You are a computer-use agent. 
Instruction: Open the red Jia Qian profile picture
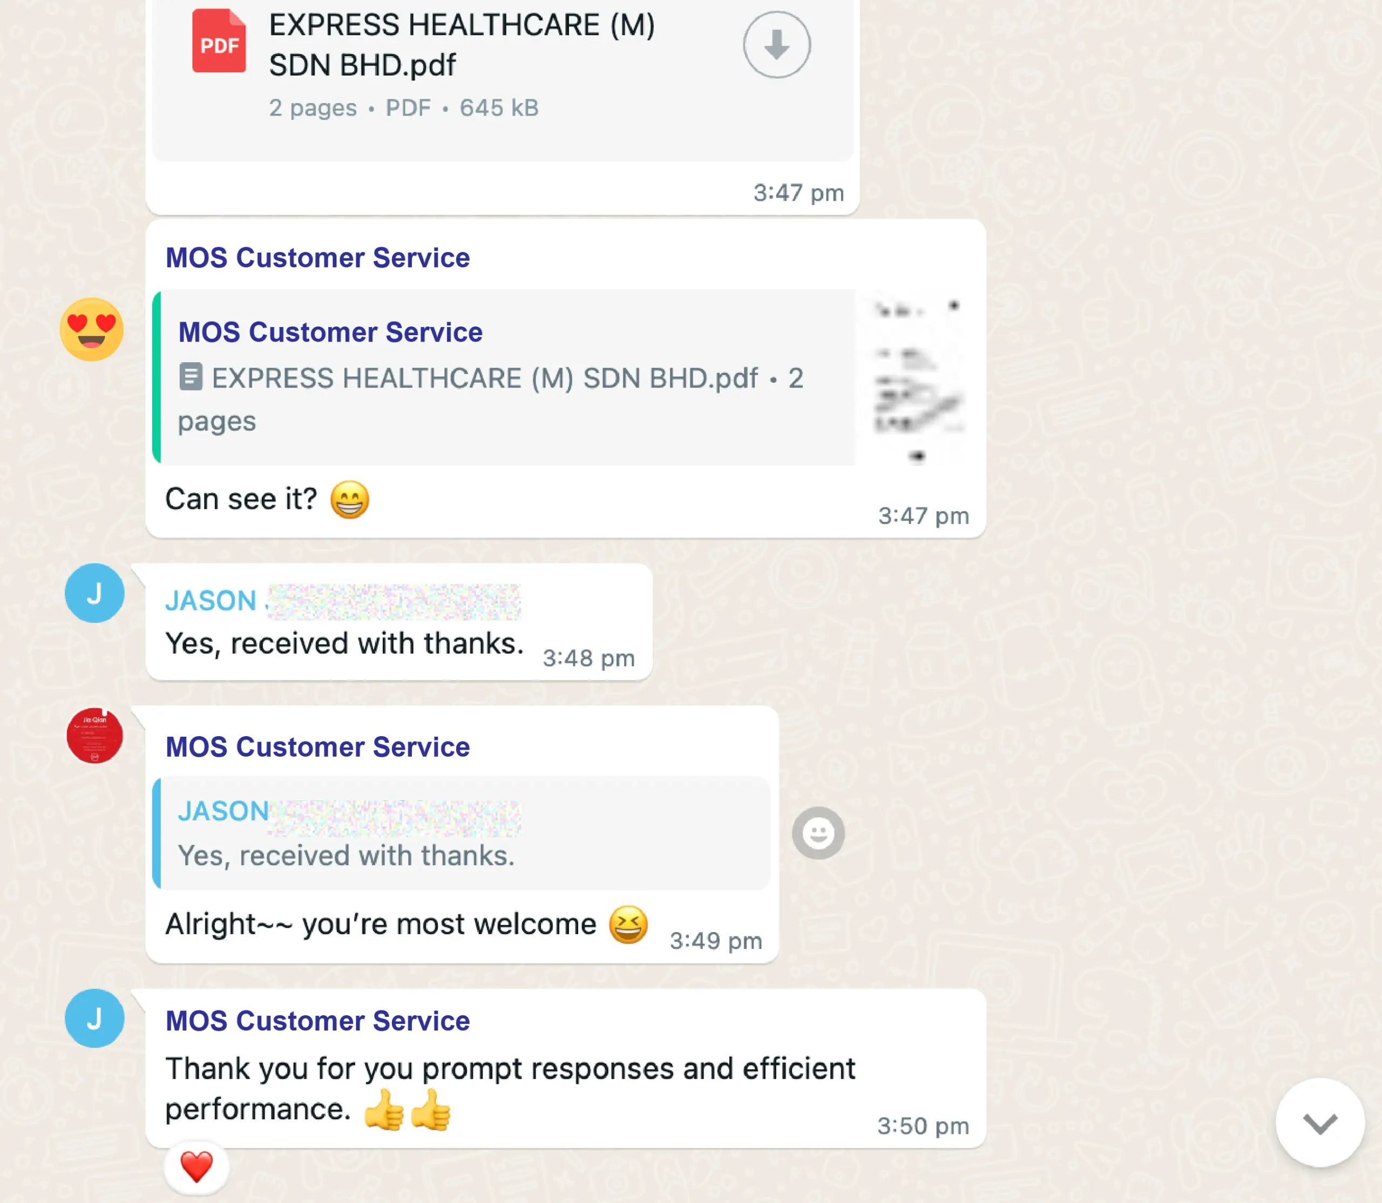click(94, 736)
